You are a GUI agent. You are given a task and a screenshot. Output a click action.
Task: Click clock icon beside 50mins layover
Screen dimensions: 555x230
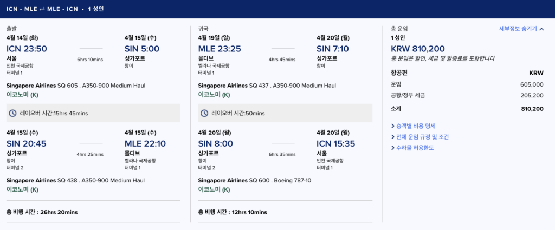tap(204, 113)
